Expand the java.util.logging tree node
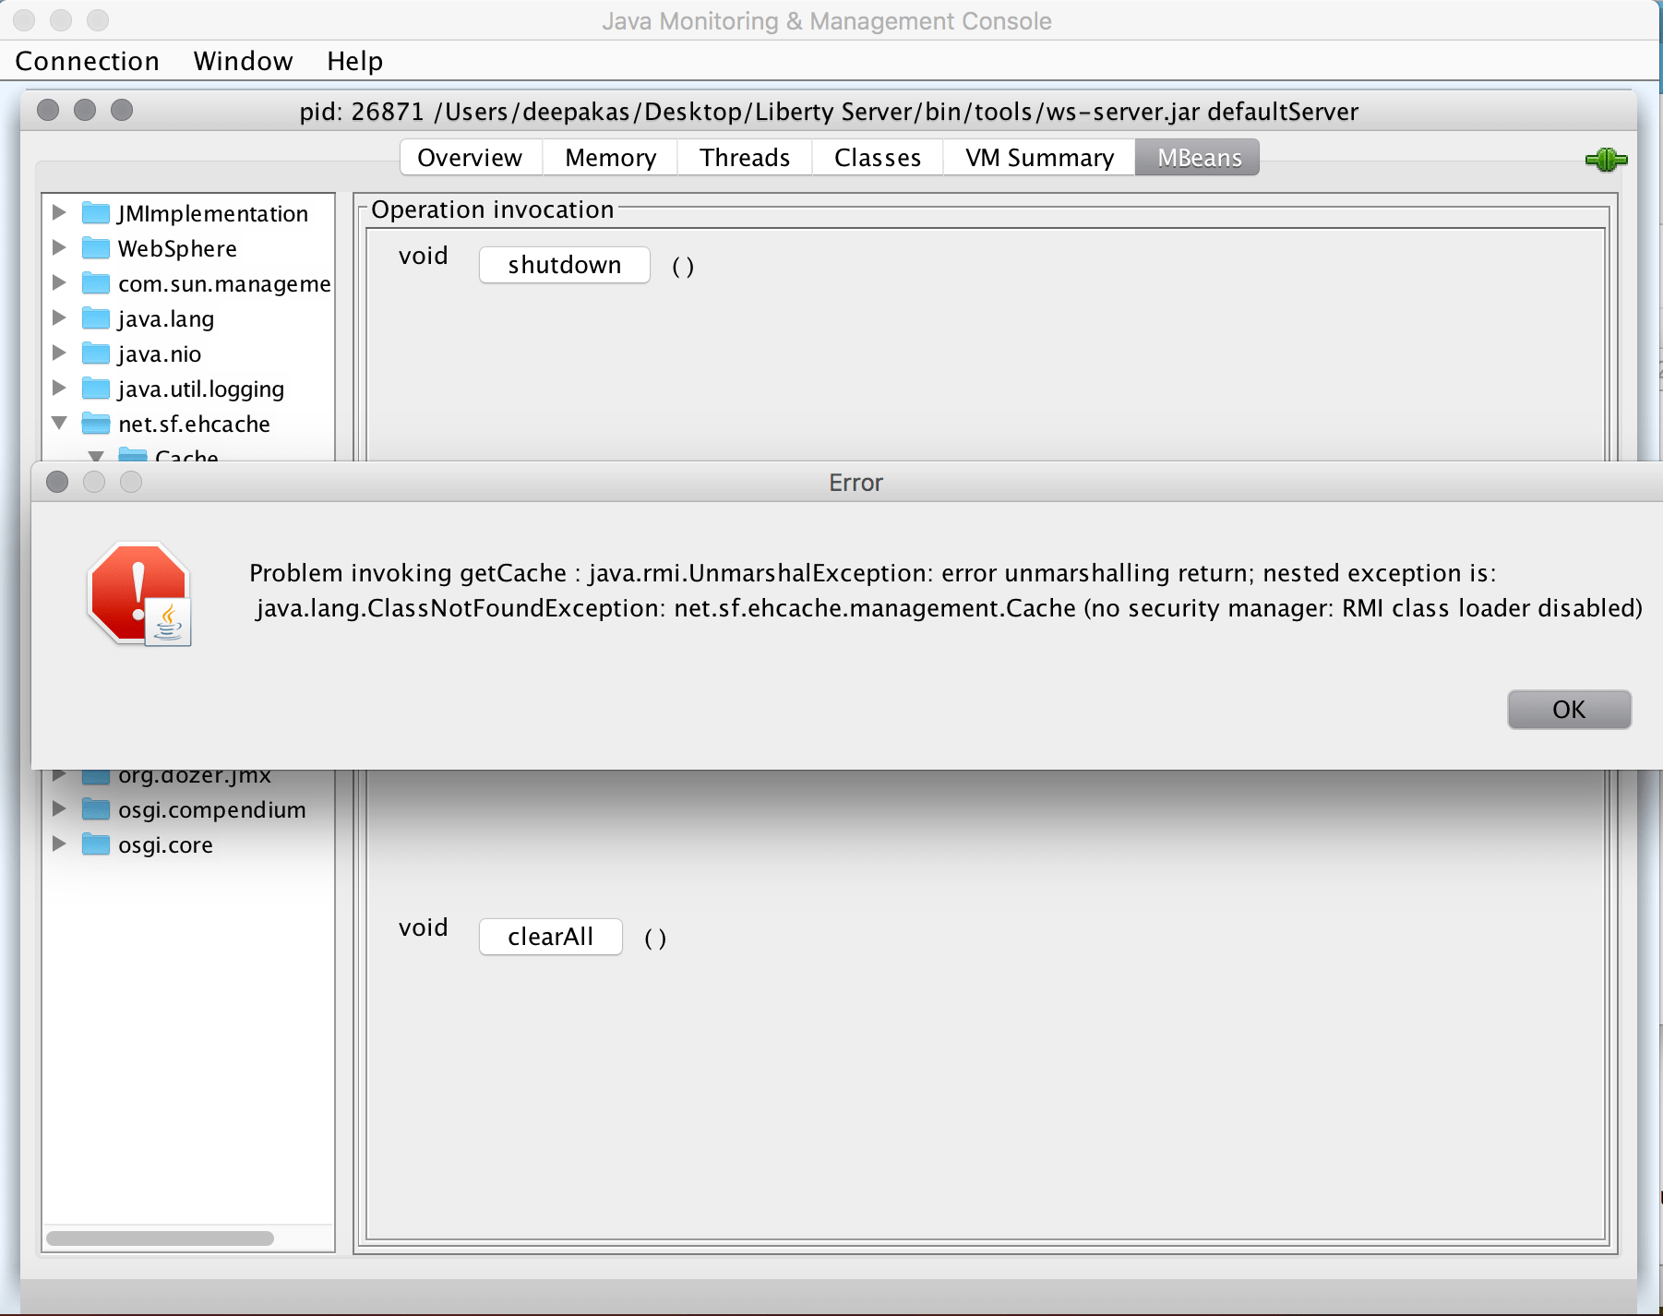 point(59,389)
